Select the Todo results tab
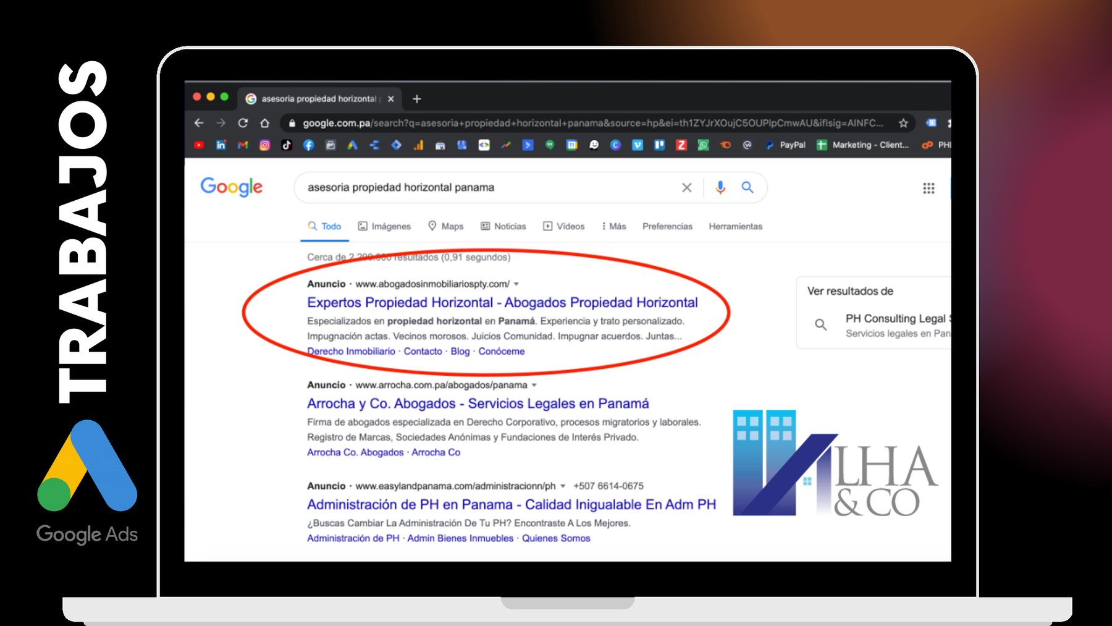The image size is (1112, 626). coord(325,226)
